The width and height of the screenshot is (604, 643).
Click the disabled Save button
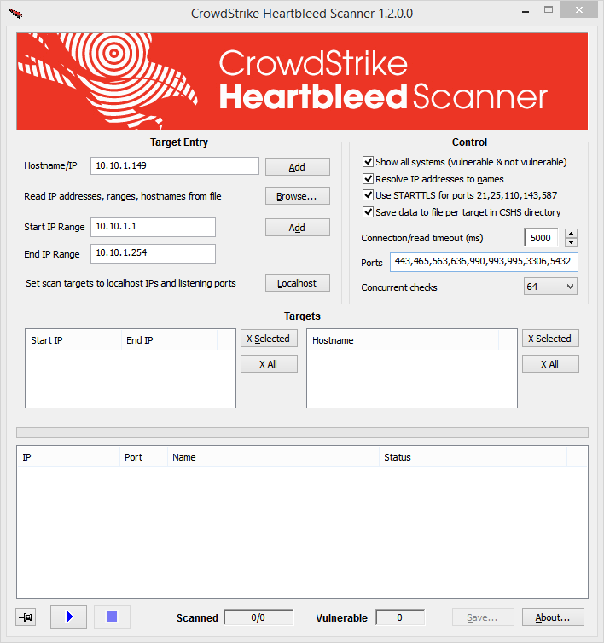[x=483, y=617]
